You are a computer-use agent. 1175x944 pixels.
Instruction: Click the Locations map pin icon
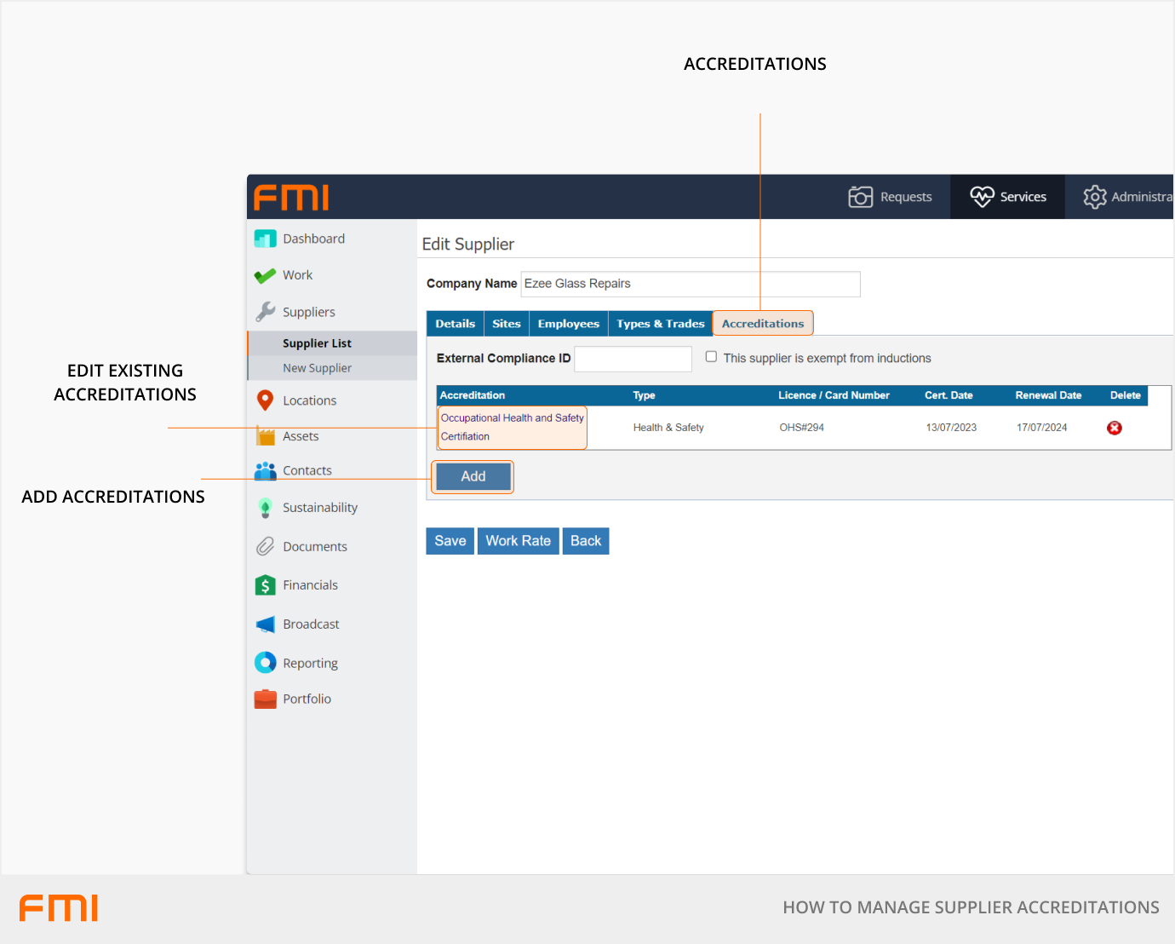pyautogui.click(x=266, y=400)
